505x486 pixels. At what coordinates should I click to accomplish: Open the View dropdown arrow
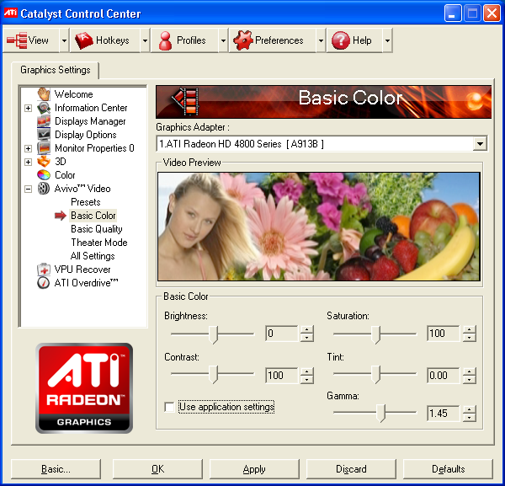(64, 40)
